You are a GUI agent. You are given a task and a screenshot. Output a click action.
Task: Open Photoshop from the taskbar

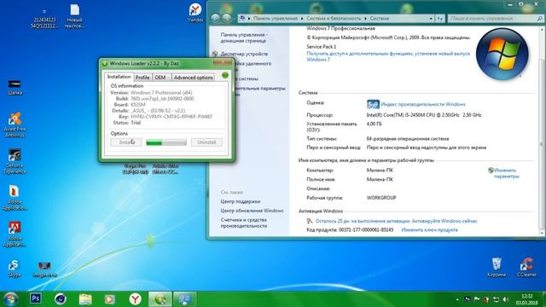[x=36, y=298]
